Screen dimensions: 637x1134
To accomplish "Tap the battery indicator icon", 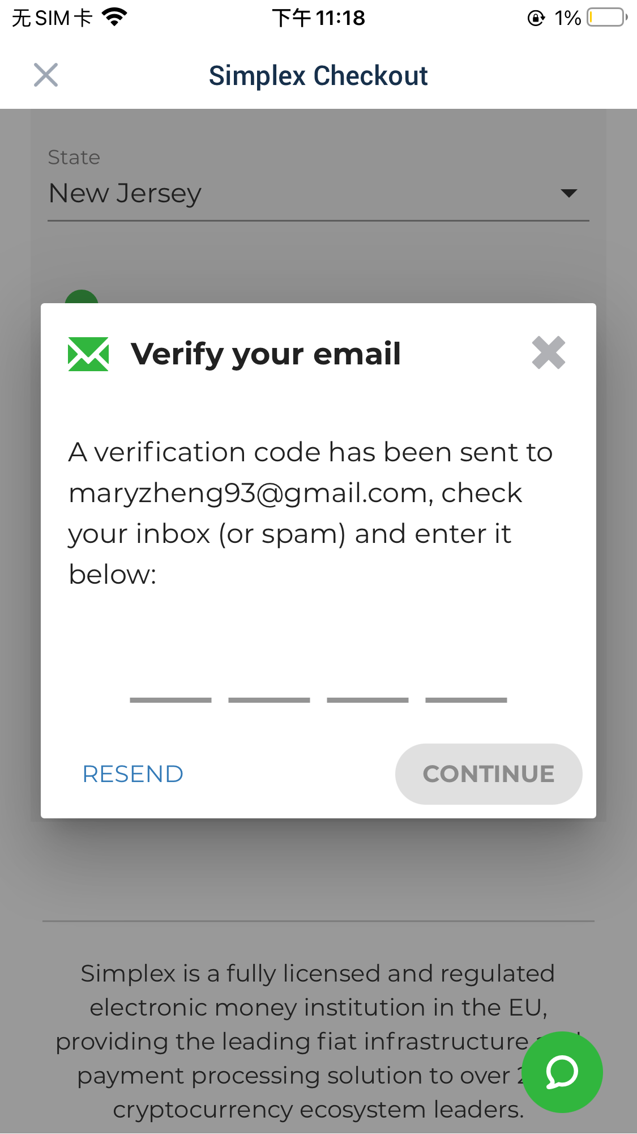I will coord(606,18).
